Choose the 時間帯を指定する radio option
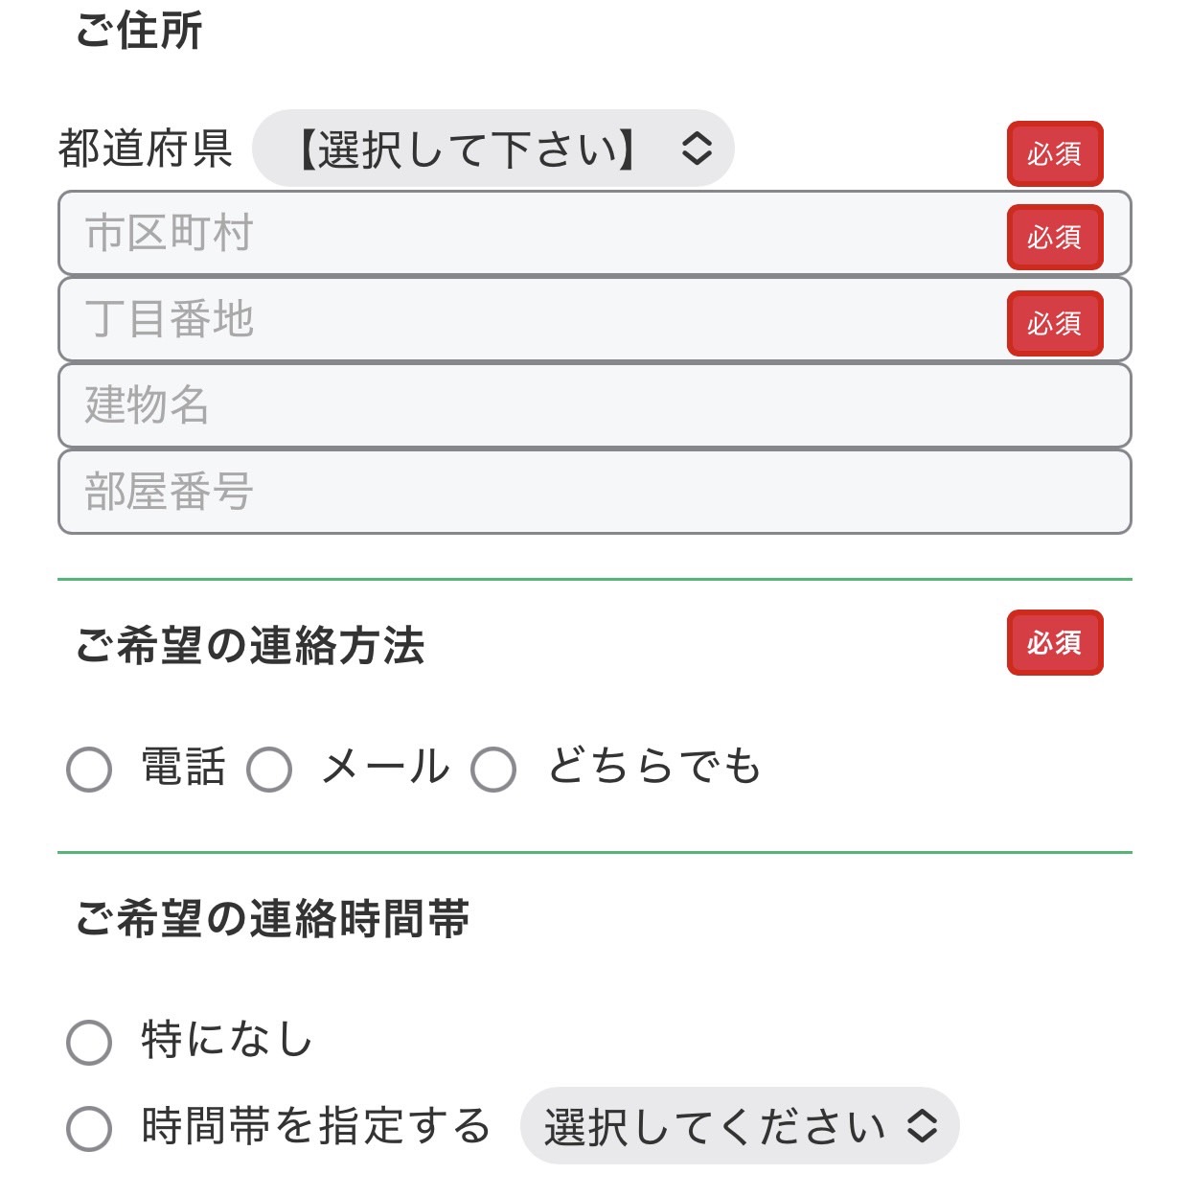This screenshot has width=1190, height=1197. [x=89, y=1128]
